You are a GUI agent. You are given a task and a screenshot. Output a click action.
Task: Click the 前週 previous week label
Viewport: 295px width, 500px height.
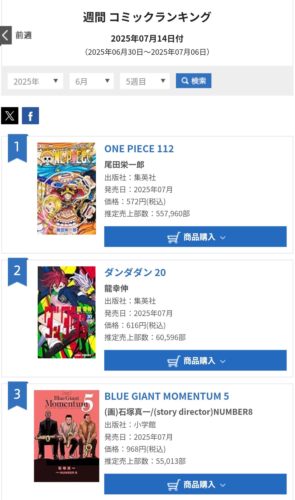click(x=23, y=35)
